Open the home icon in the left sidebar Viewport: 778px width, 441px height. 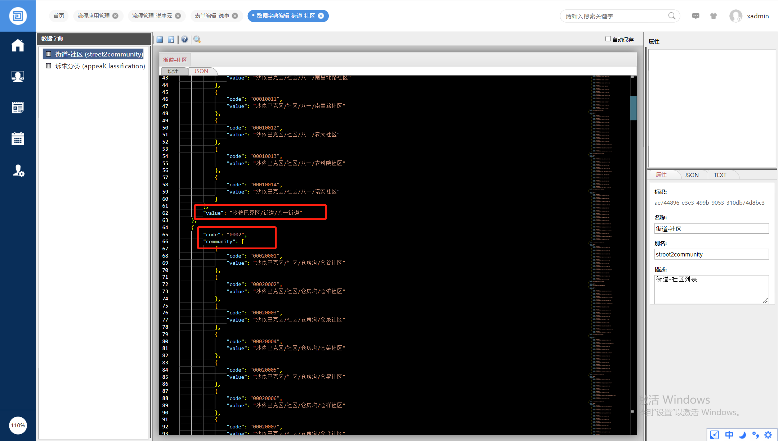click(x=18, y=46)
